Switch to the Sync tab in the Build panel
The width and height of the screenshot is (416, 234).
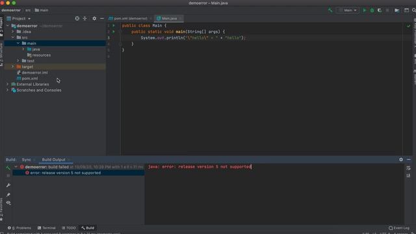pyautogui.click(x=26, y=160)
